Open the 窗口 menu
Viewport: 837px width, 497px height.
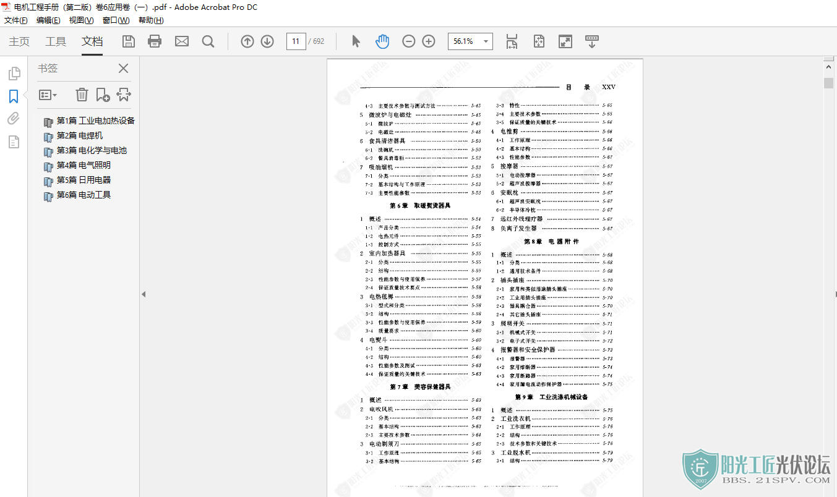tap(116, 20)
